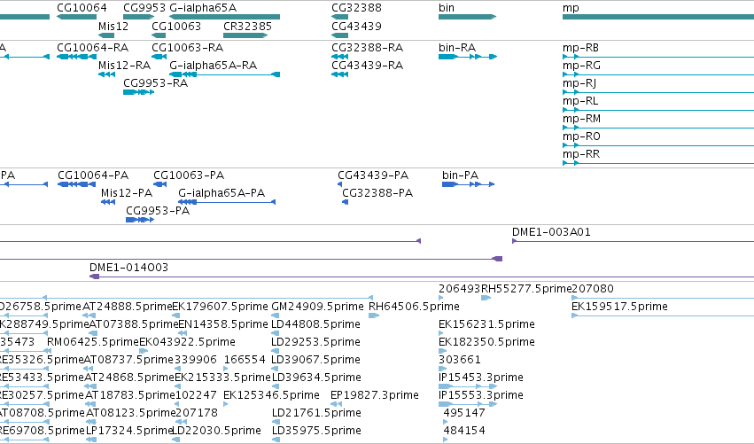The height and width of the screenshot is (444, 754).
Task: Select the DME1-014003 feature label
Action: coord(128,268)
